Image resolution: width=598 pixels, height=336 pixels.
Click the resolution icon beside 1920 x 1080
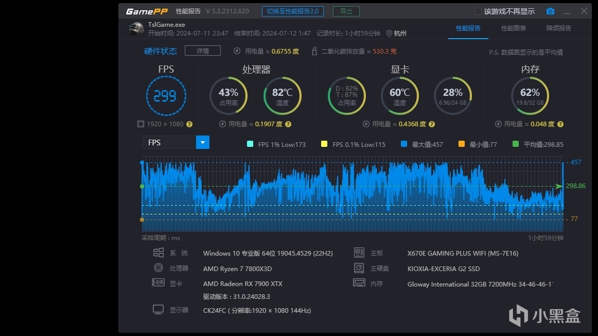point(140,124)
